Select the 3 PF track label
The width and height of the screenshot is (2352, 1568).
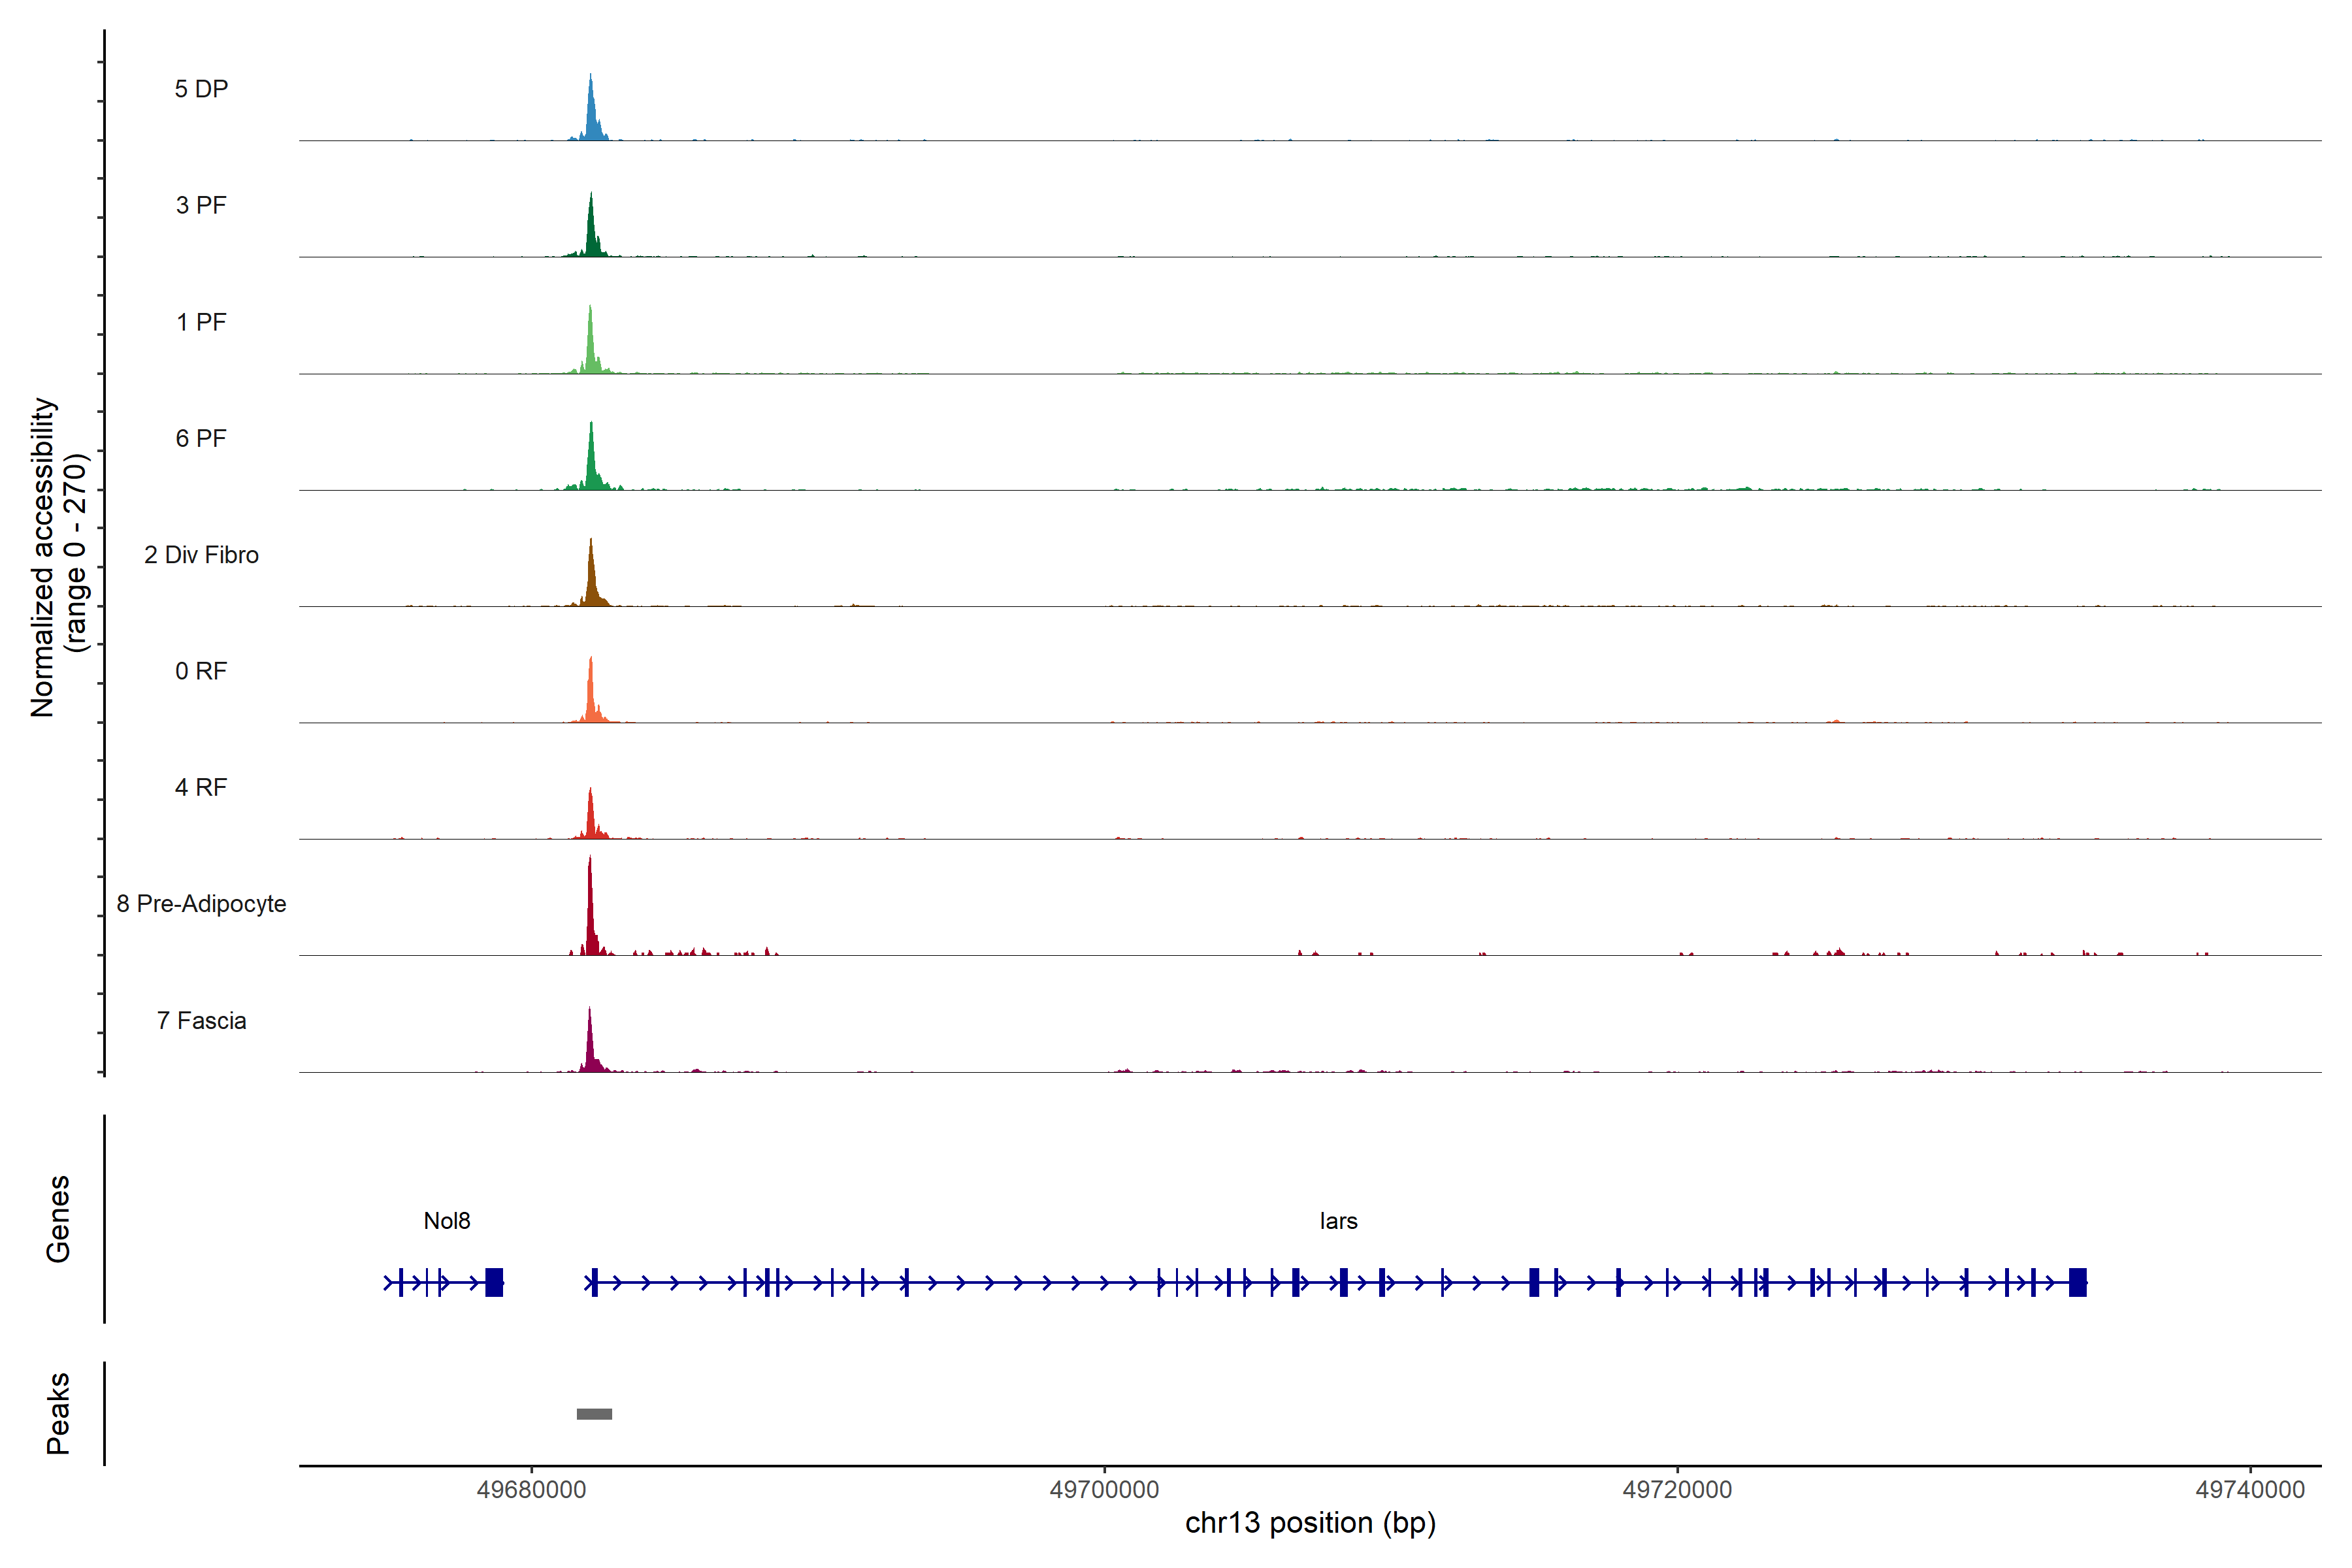201,205
